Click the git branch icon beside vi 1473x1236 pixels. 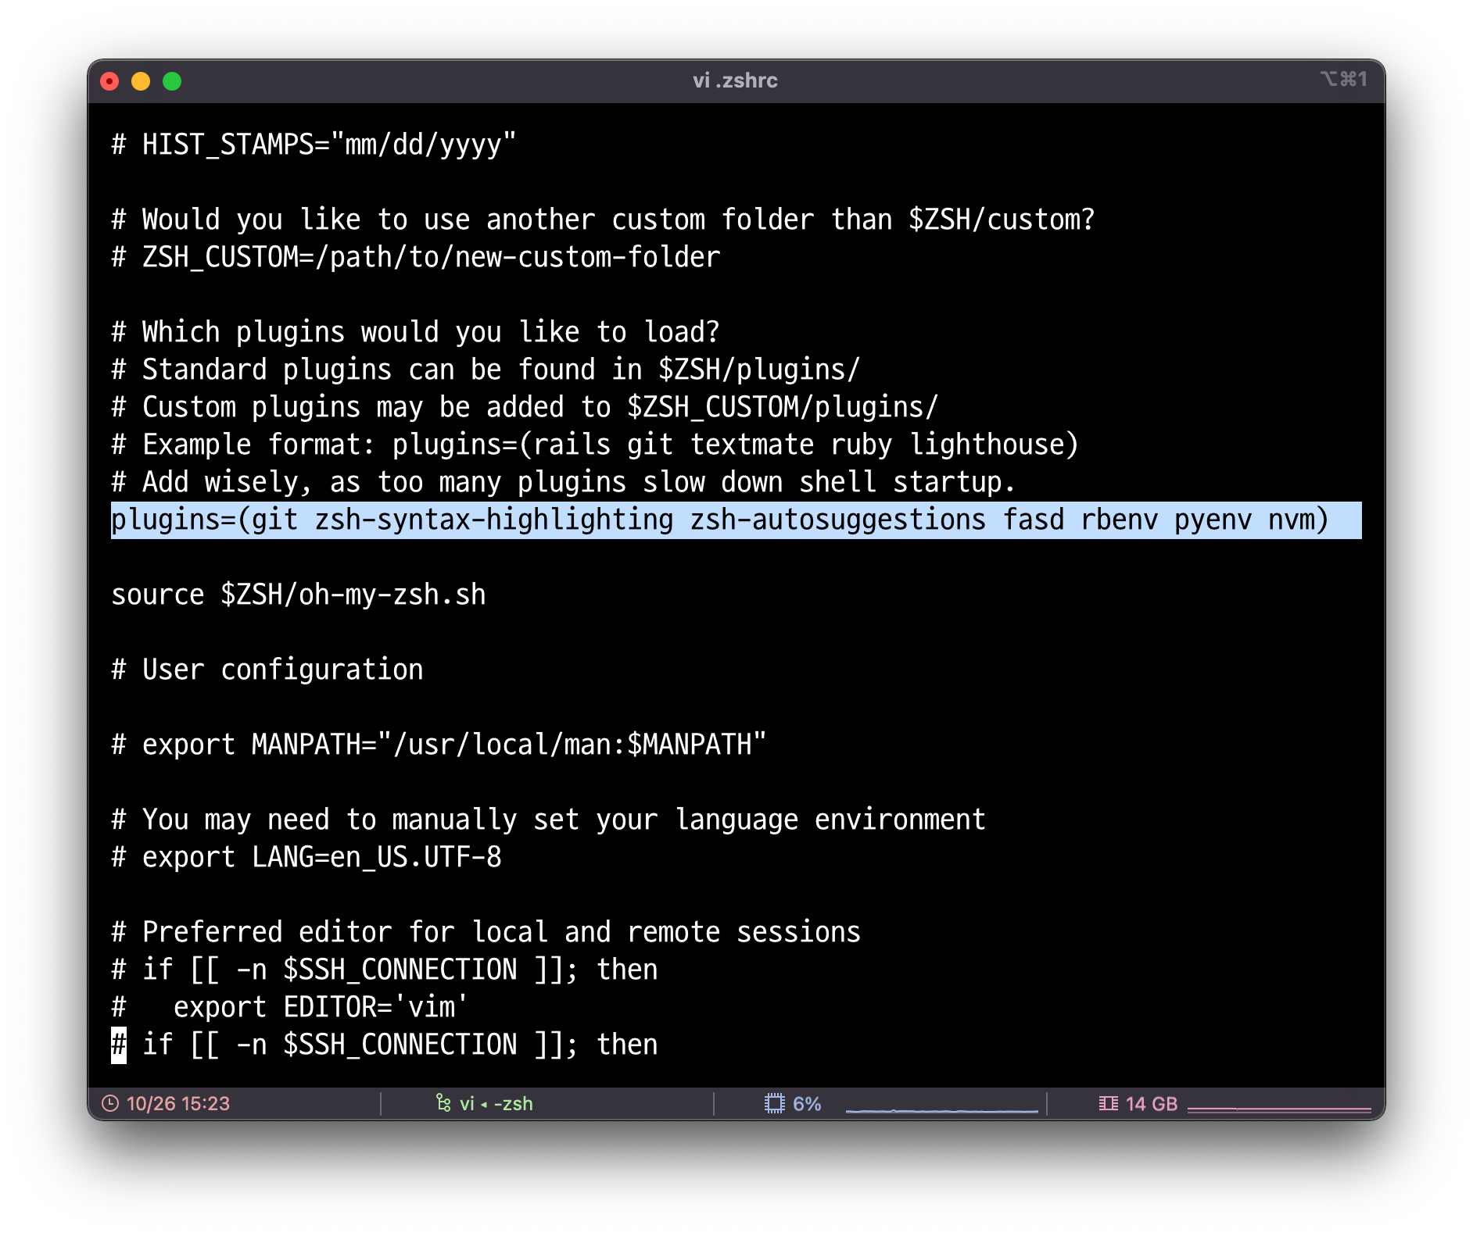[443, 1103]
